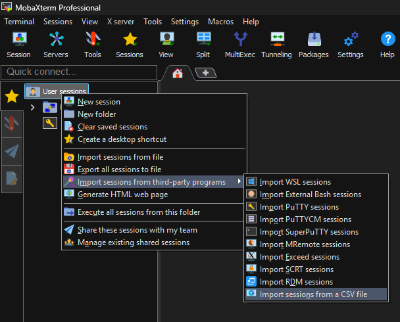Select Create a desktop shortcut

coord(154,139)
